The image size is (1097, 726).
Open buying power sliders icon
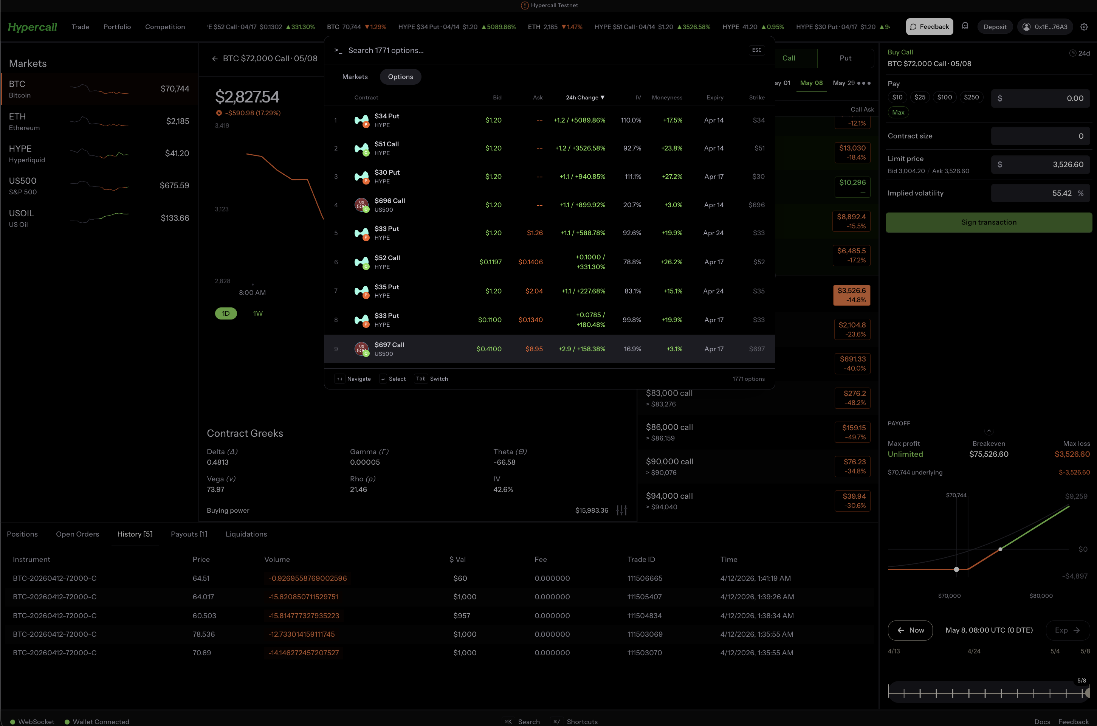tap(621, 510)
